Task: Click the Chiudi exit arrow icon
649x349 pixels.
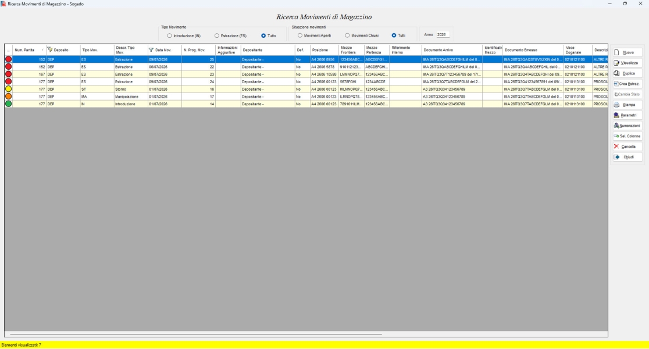Action: 616,157
